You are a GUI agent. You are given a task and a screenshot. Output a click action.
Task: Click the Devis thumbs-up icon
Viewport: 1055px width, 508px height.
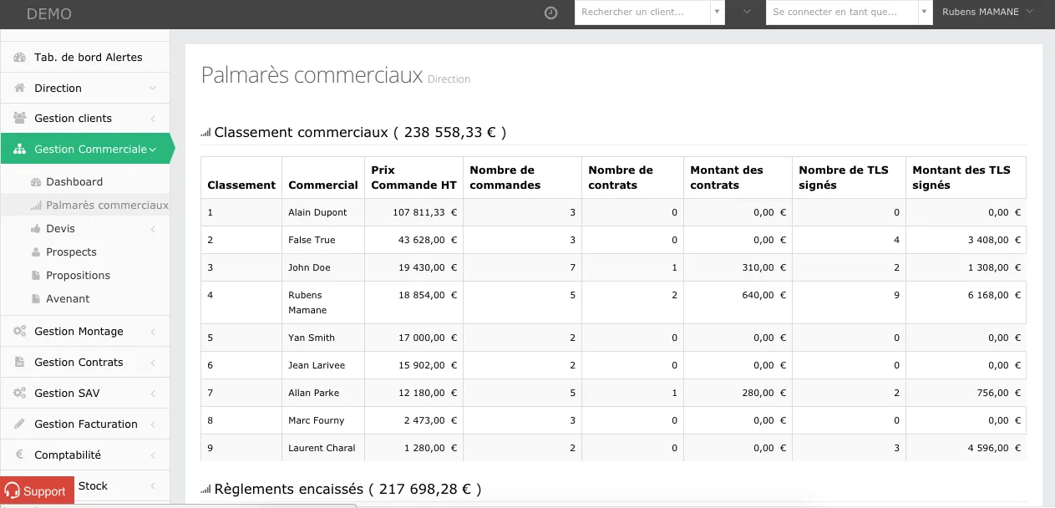point(36,228)
